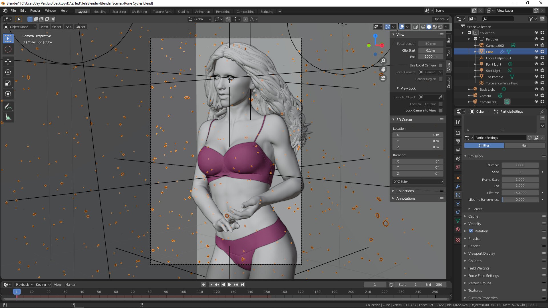Switch to the Animation workspace tab
Screen dimensions: 548x308
tap(202, 11)
